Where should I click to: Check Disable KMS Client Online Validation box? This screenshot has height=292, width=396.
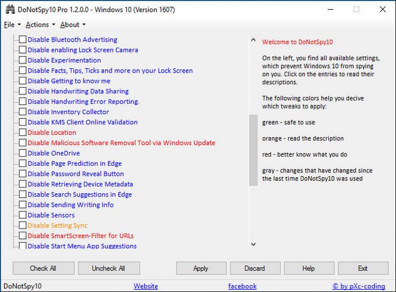pos(23,122)
